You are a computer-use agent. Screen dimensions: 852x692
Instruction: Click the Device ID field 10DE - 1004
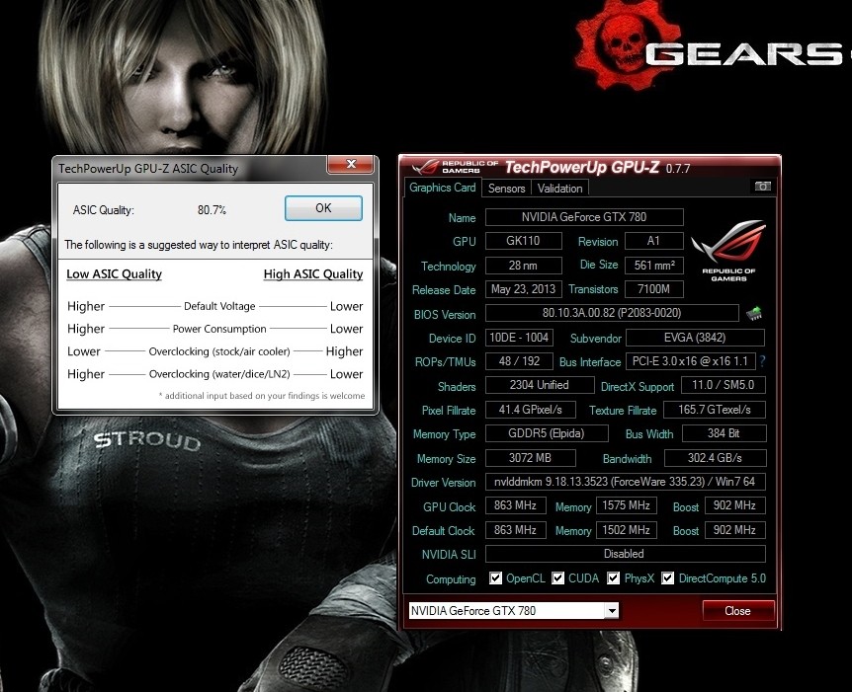coord(519,338)
